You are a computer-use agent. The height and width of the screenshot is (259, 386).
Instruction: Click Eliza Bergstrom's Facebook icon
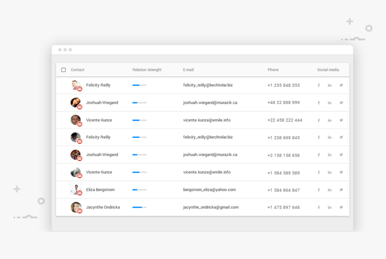pos(319,189)
